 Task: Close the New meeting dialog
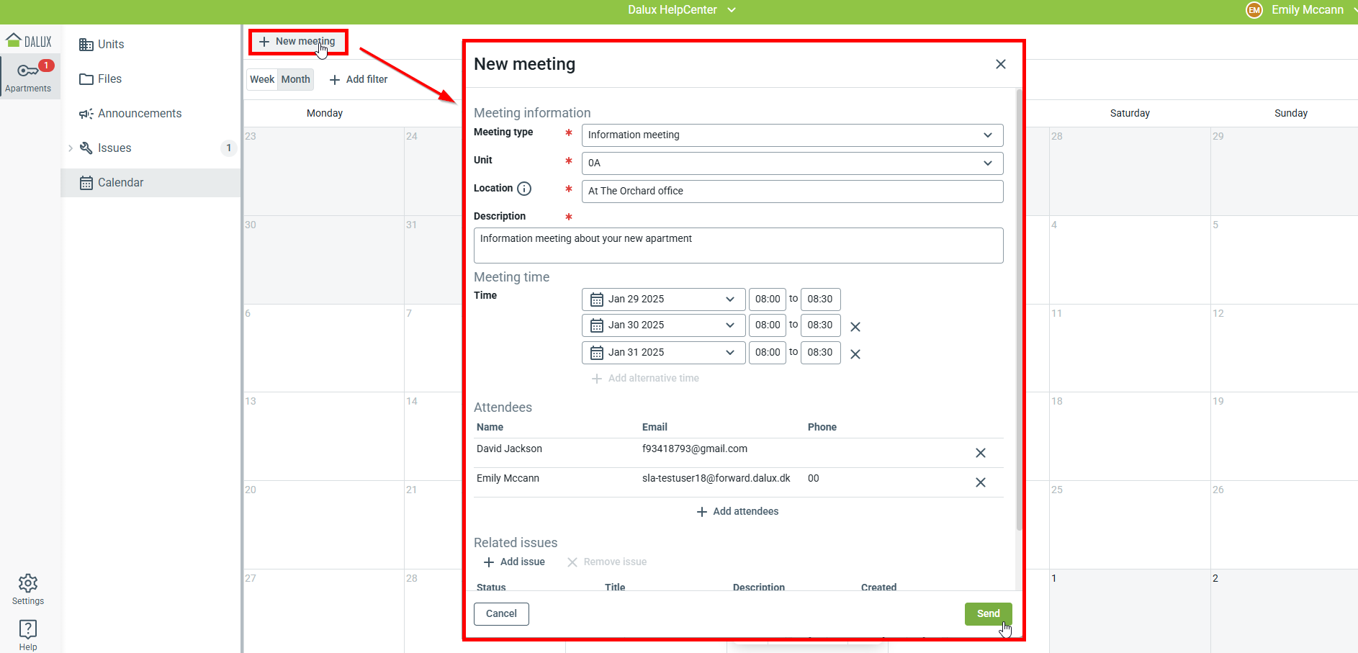click(x=1000, y=64)
